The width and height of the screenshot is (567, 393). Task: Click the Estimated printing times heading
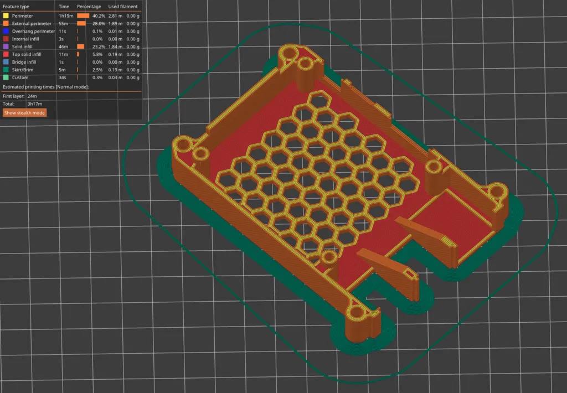click(x=45, y=87)
